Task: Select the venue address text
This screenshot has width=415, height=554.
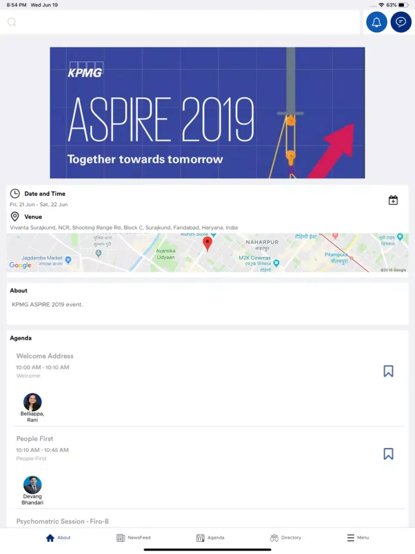Action: click(124, 228)
